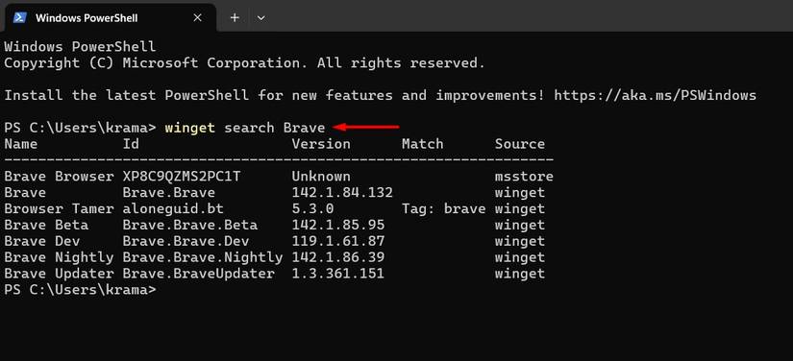Click the 'Unknown' version value

(x=321, y=177)
